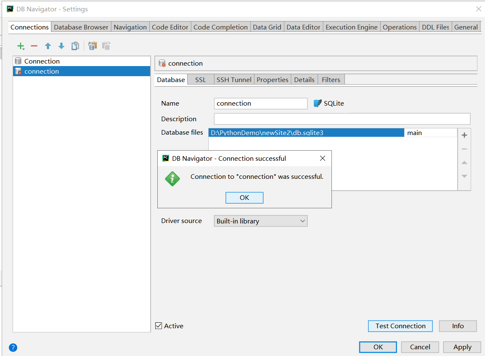485x356 pixels.
Task: Click the minus icon beside database files list
Action: pos(464,149)
